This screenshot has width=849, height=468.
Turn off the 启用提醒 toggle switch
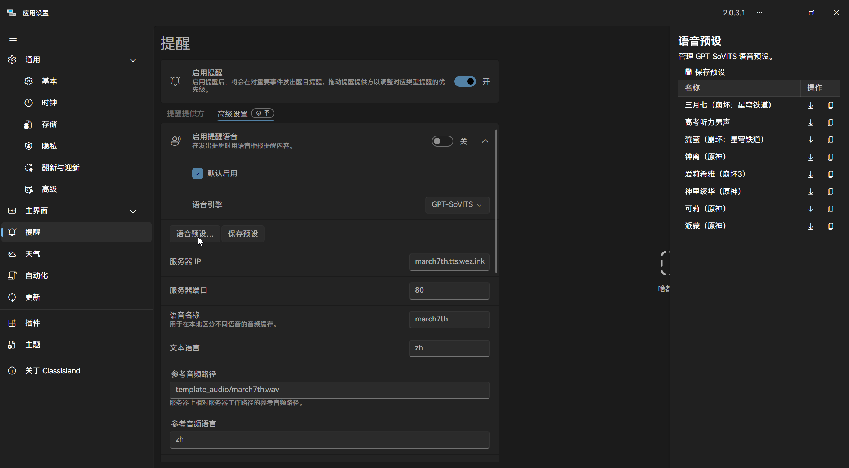click(x=465, y=81)
